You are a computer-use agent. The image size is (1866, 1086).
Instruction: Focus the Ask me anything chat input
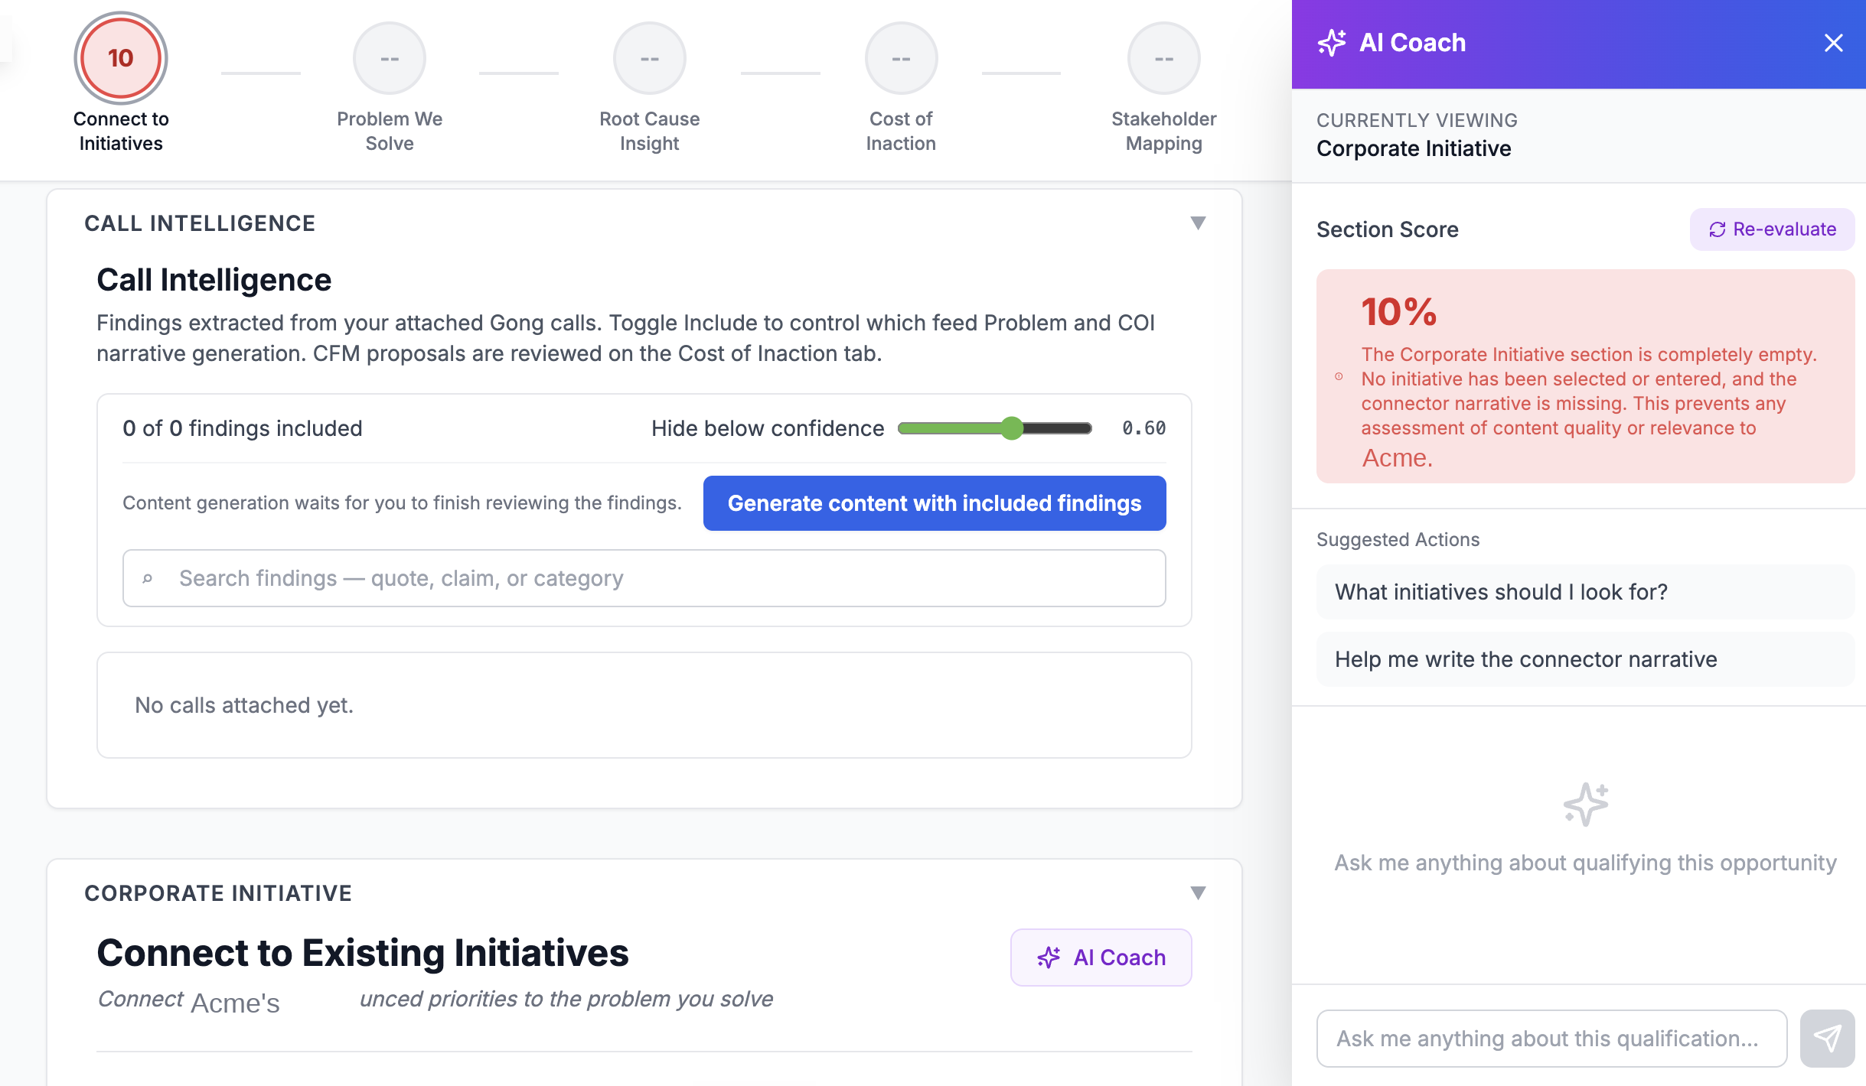[1551, 1038]
